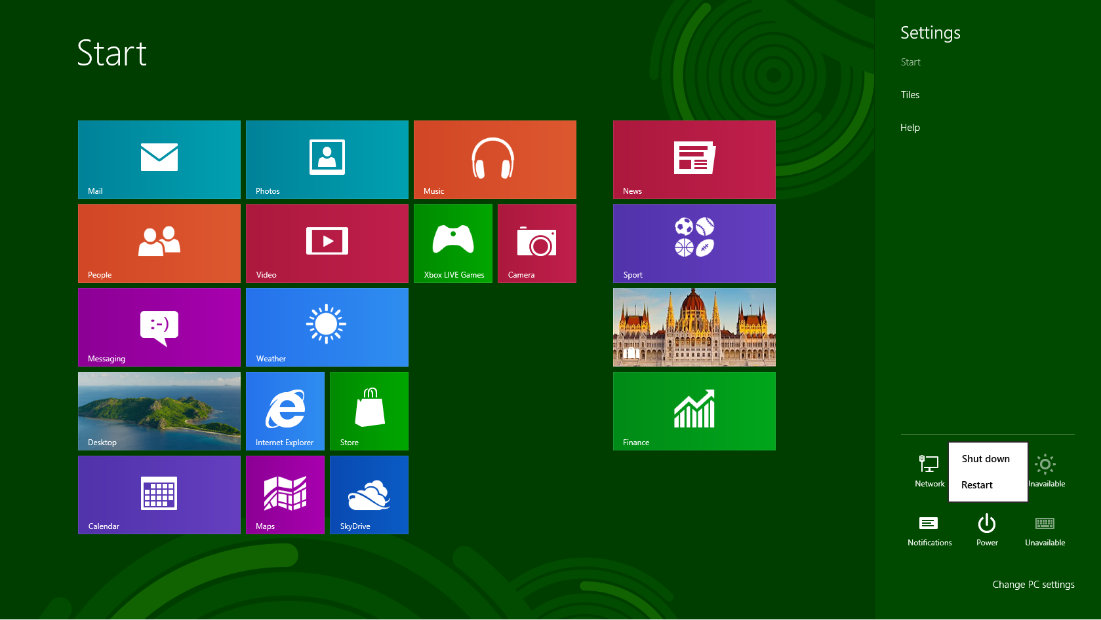
Task: Launch the Video tile
Action: tap(327, 244)
